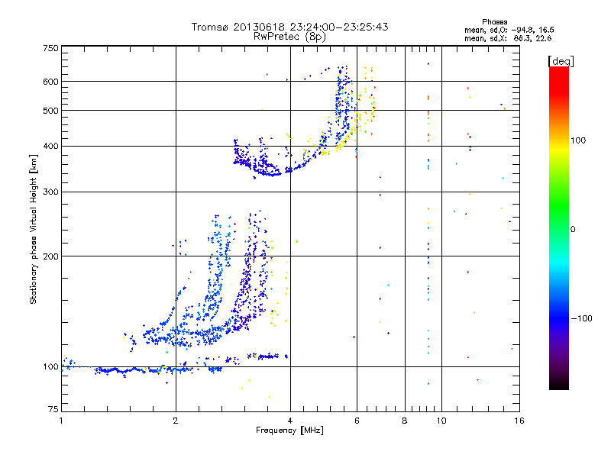
Task: Click the y-axis label '100' on height axis
Action: click(50, 367)
